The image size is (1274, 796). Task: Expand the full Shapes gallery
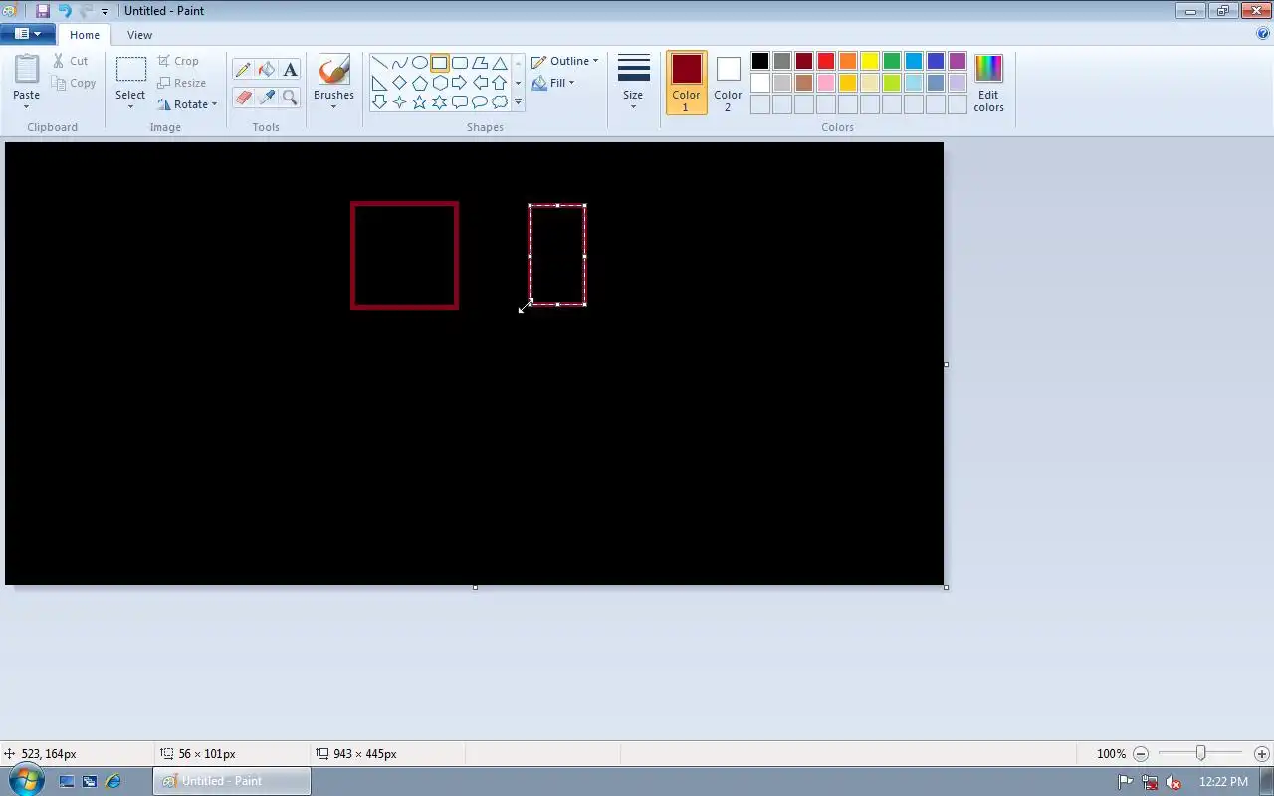pyautogui.click(x=518, y=102)
